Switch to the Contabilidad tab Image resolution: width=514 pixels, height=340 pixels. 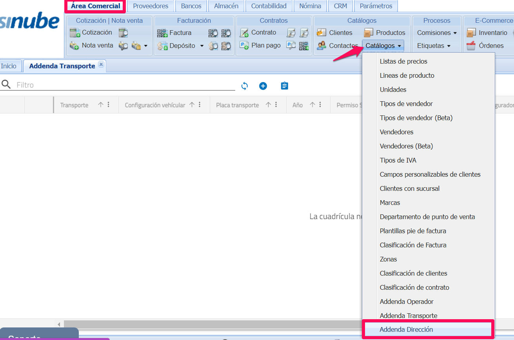coord(269,6)
